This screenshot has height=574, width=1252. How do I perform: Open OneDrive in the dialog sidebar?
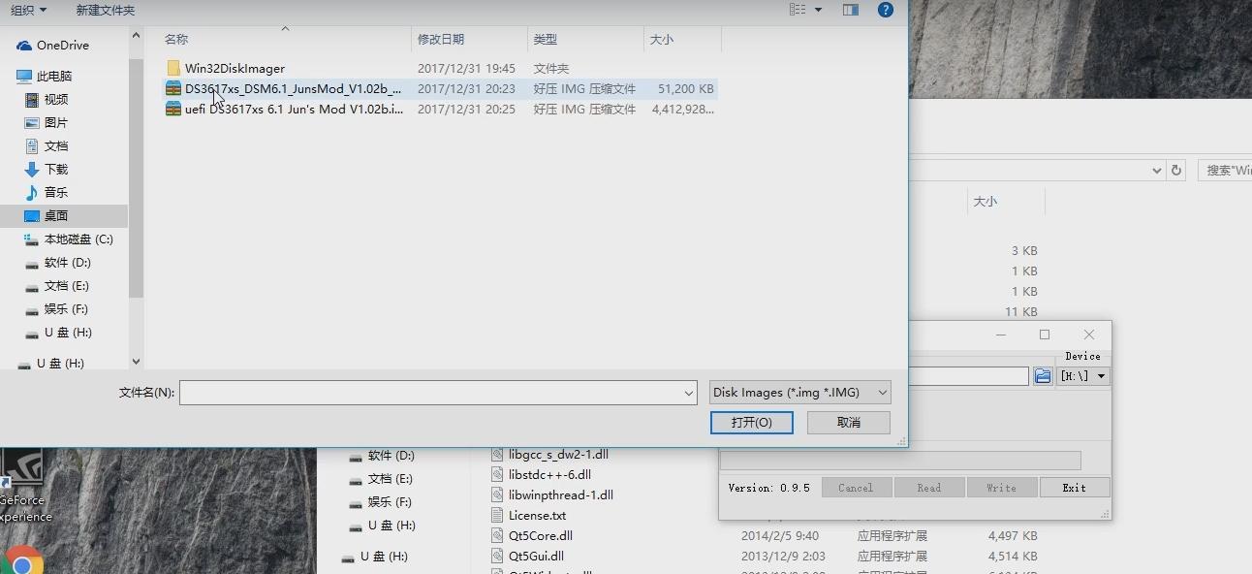pyautogui.click(x=62, y=46)
